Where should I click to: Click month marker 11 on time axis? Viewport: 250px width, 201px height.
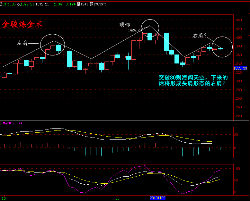117,198
